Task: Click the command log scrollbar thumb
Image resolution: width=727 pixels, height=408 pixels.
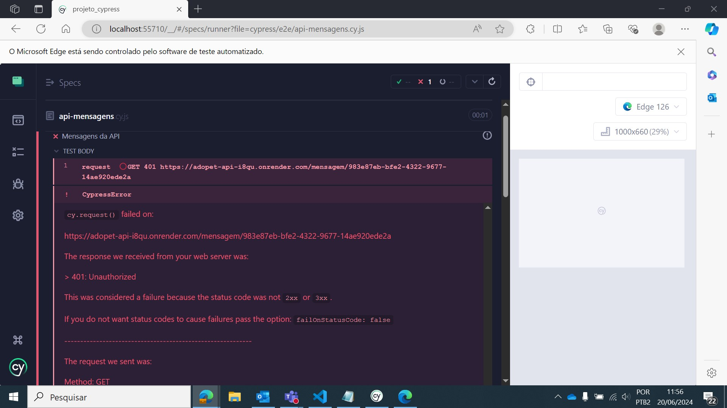Action: point(505,156)
